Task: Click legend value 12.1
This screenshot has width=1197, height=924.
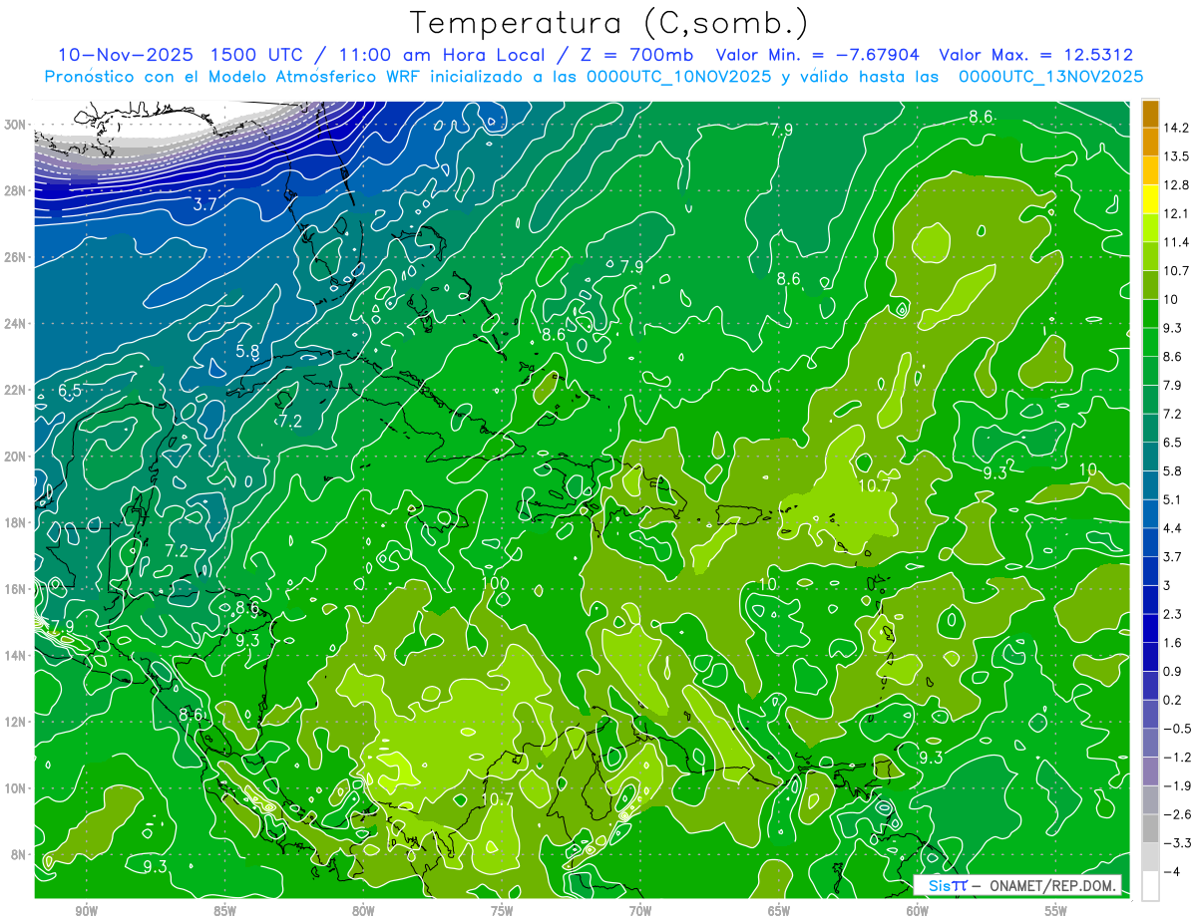Action: coord(1178,213)
